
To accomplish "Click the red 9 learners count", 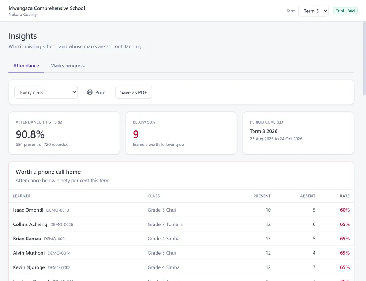I will pyautogui.click(x=136, y=134).
